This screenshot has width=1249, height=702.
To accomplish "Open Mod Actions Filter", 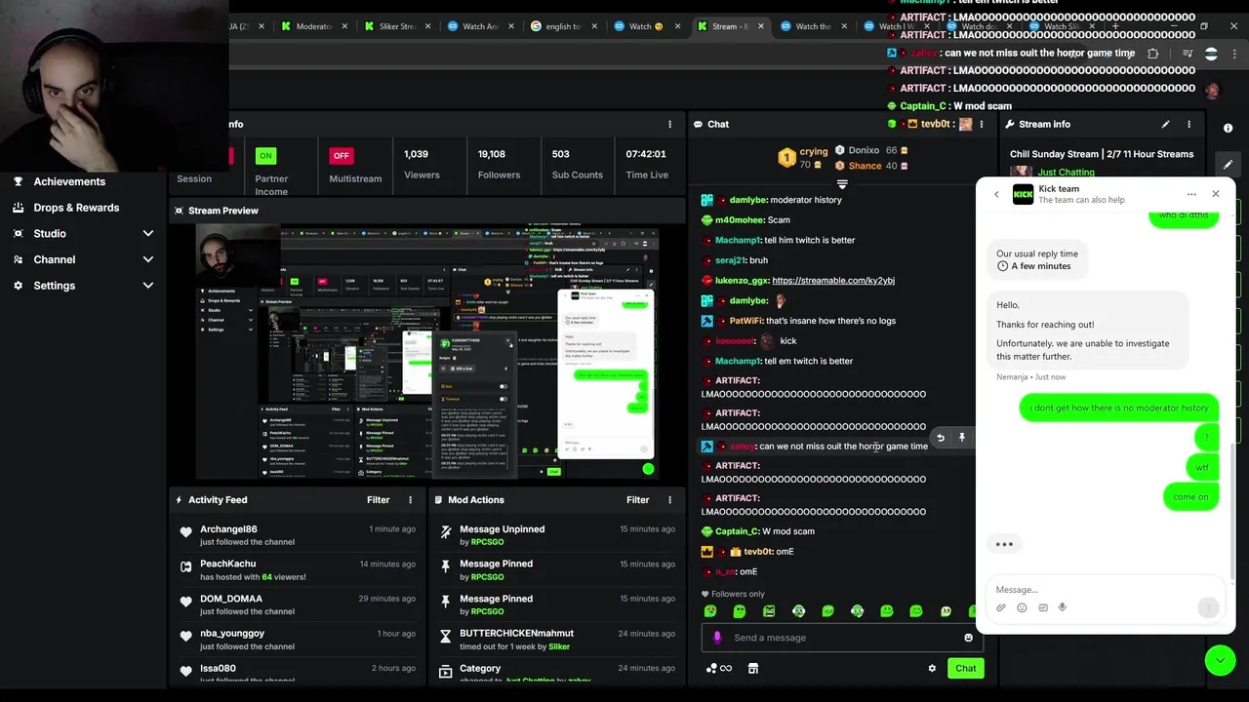I will pyautogui.click(x=638, y=500).
